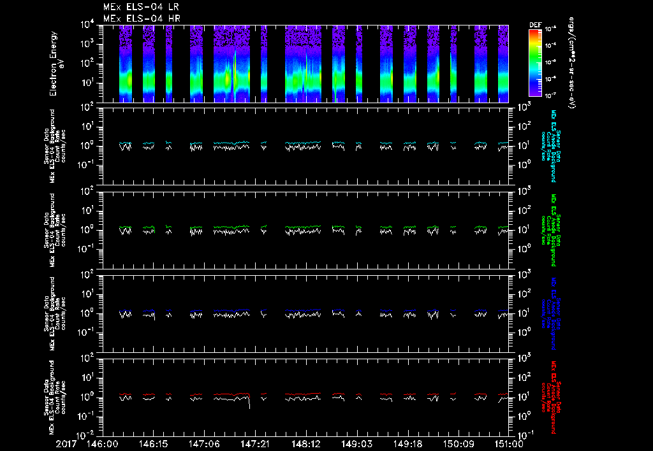Click the DEF rainbow color bar
This screenshot has width=653, height=451.
(x=535, y=62)
